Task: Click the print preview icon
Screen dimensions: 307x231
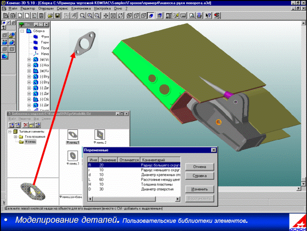Action: click(192, 16)
